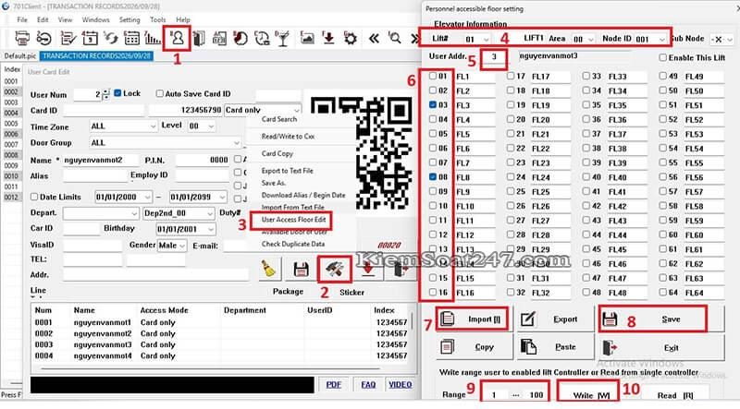This screenshot has width=740, height=409.
Task: Click the Write [W] button
Action: 591,395
